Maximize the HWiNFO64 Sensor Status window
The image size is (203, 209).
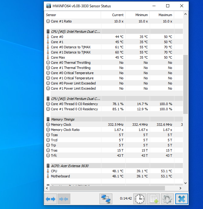[168, 6]
